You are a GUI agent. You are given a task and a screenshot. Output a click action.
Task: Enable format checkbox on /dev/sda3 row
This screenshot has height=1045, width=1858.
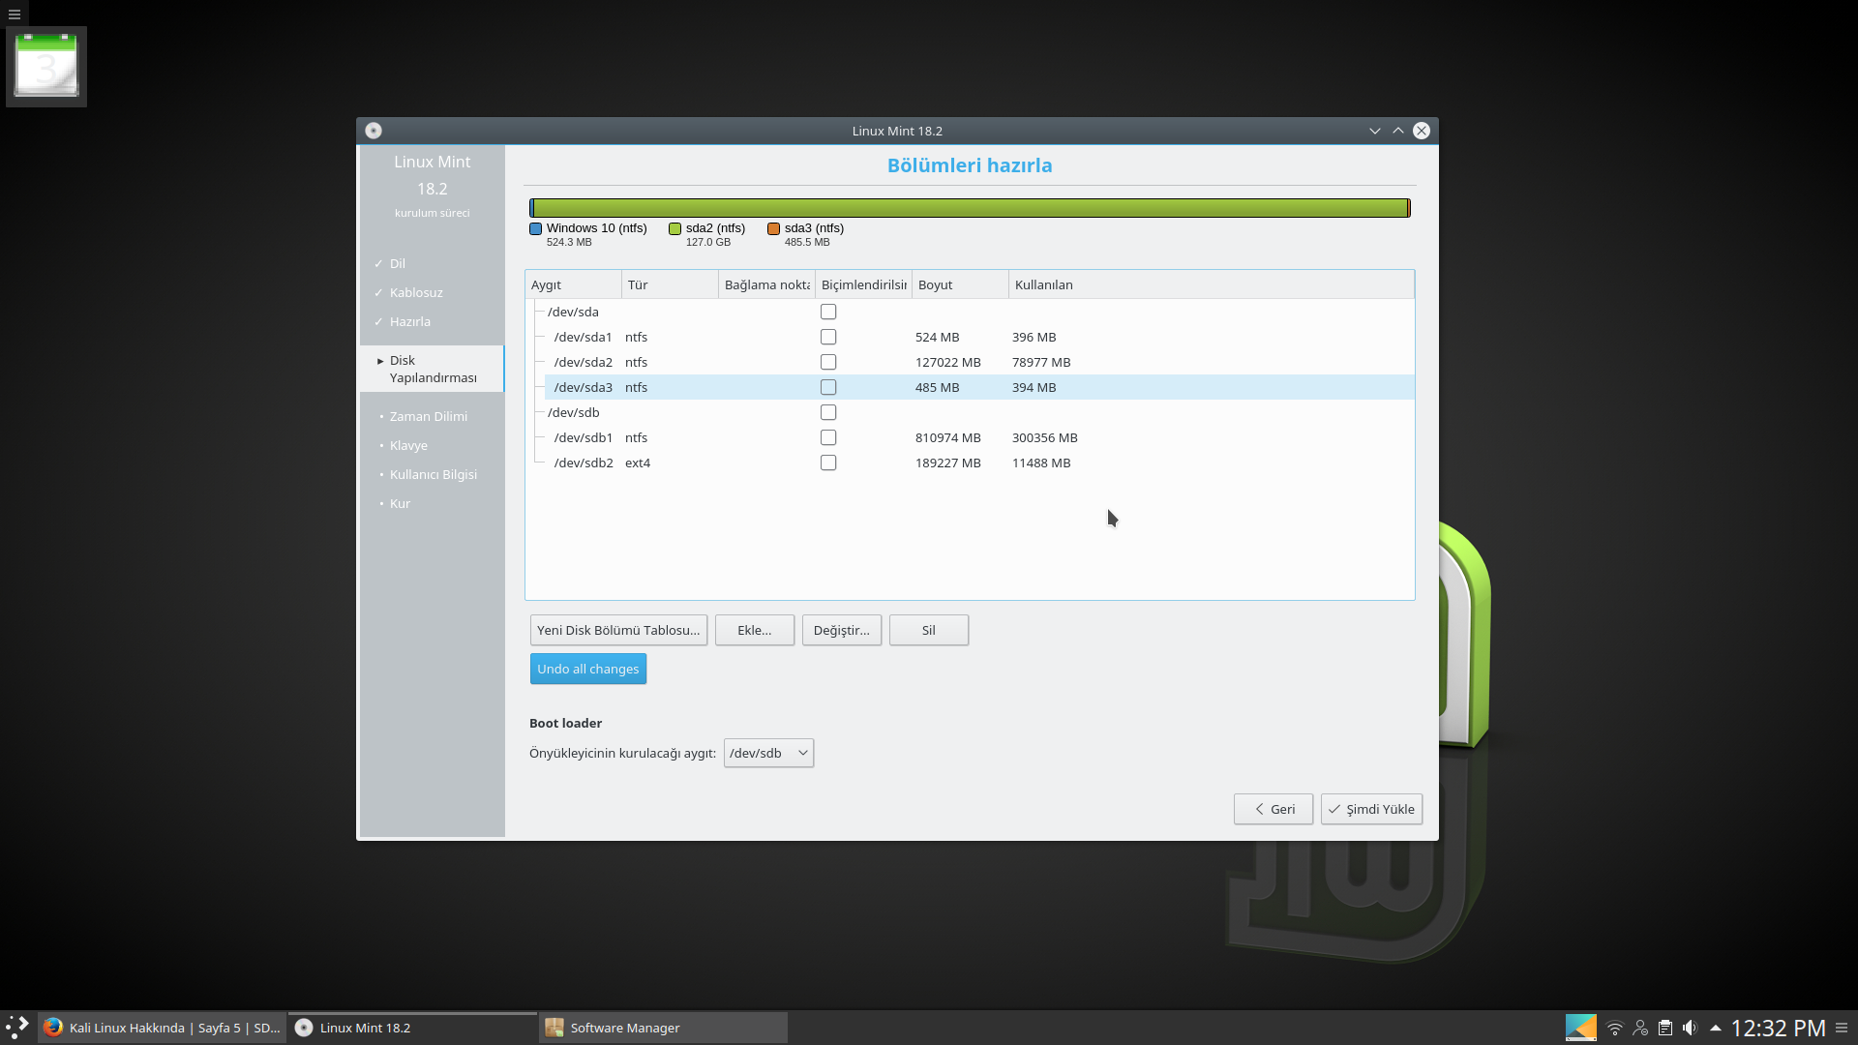pos(828,387)
